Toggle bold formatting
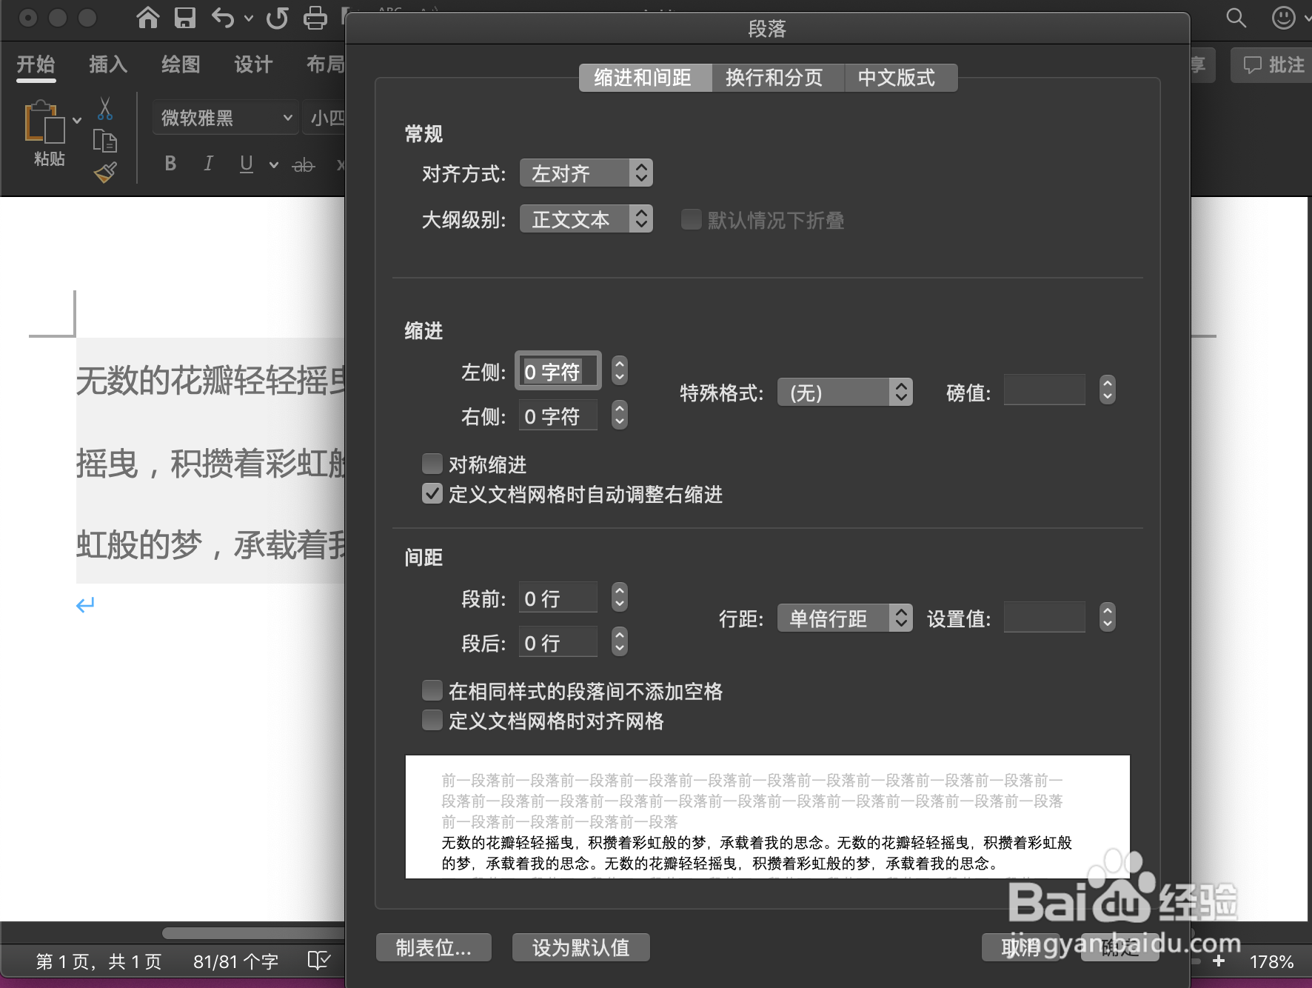Image resolution: width=1312 pixels, height=988 pixels. click(x=170, y=164)
